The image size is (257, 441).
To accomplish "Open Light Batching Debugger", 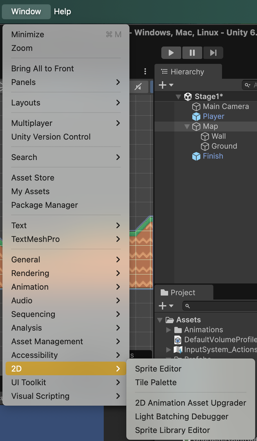I will 191,416.
